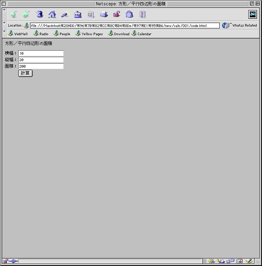Click the Netscape N logo
The height and width of the screenshot is (266, 262).
coord(253,14)
